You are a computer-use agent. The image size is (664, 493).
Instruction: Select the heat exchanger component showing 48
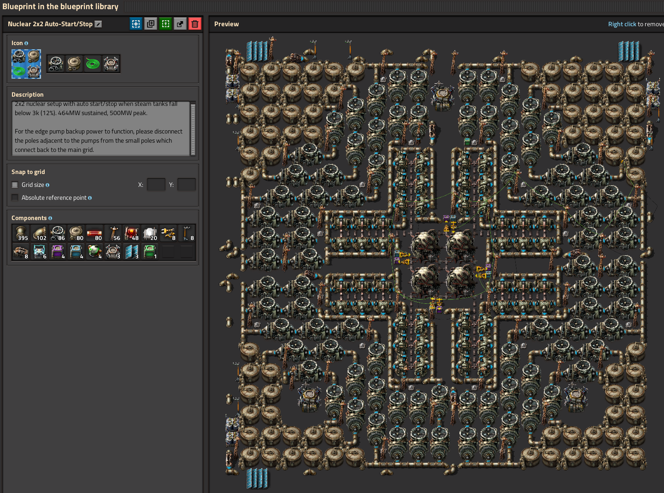pos(131,233)
